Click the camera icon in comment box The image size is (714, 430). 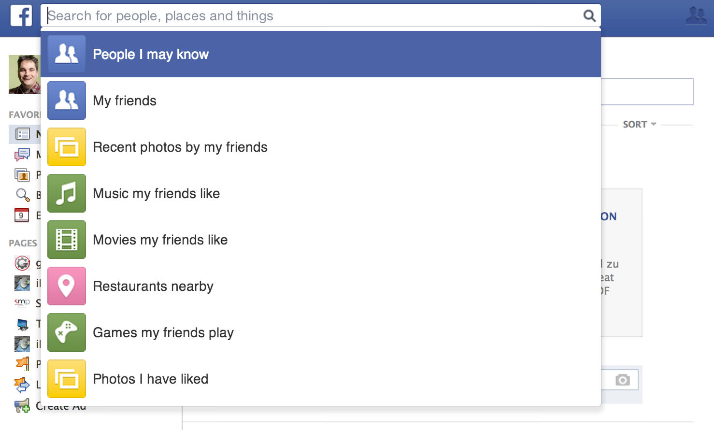[623, 380]
